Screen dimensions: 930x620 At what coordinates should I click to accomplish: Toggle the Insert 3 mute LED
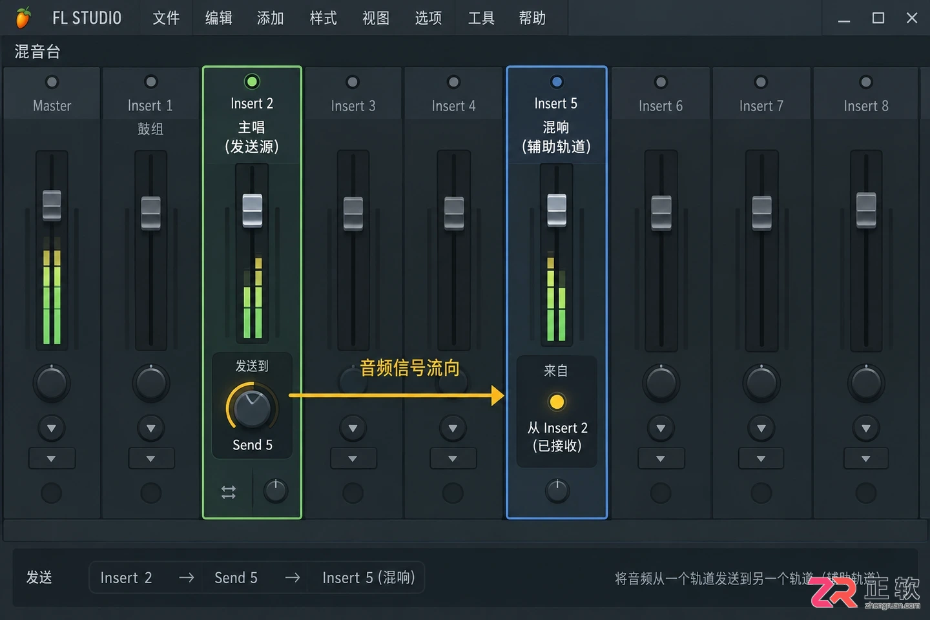click(352, 82)
